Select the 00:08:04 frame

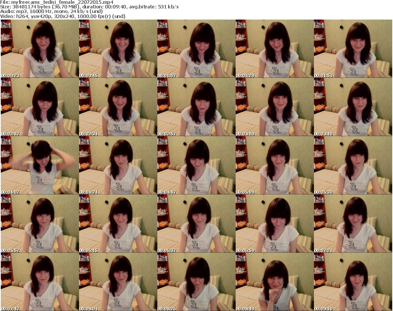point(118,282)
